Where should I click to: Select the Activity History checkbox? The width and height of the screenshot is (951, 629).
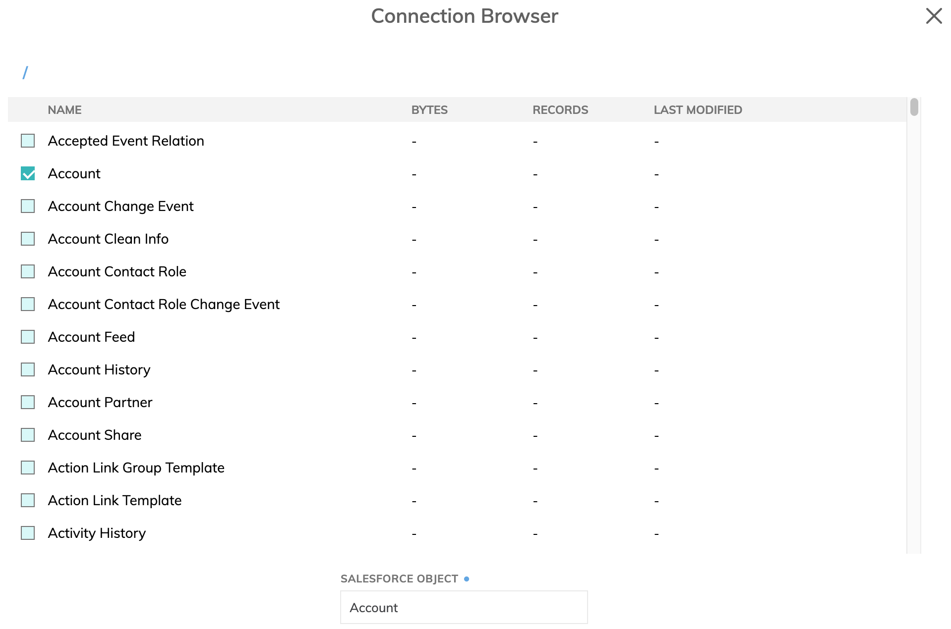[x=28, y=533]
